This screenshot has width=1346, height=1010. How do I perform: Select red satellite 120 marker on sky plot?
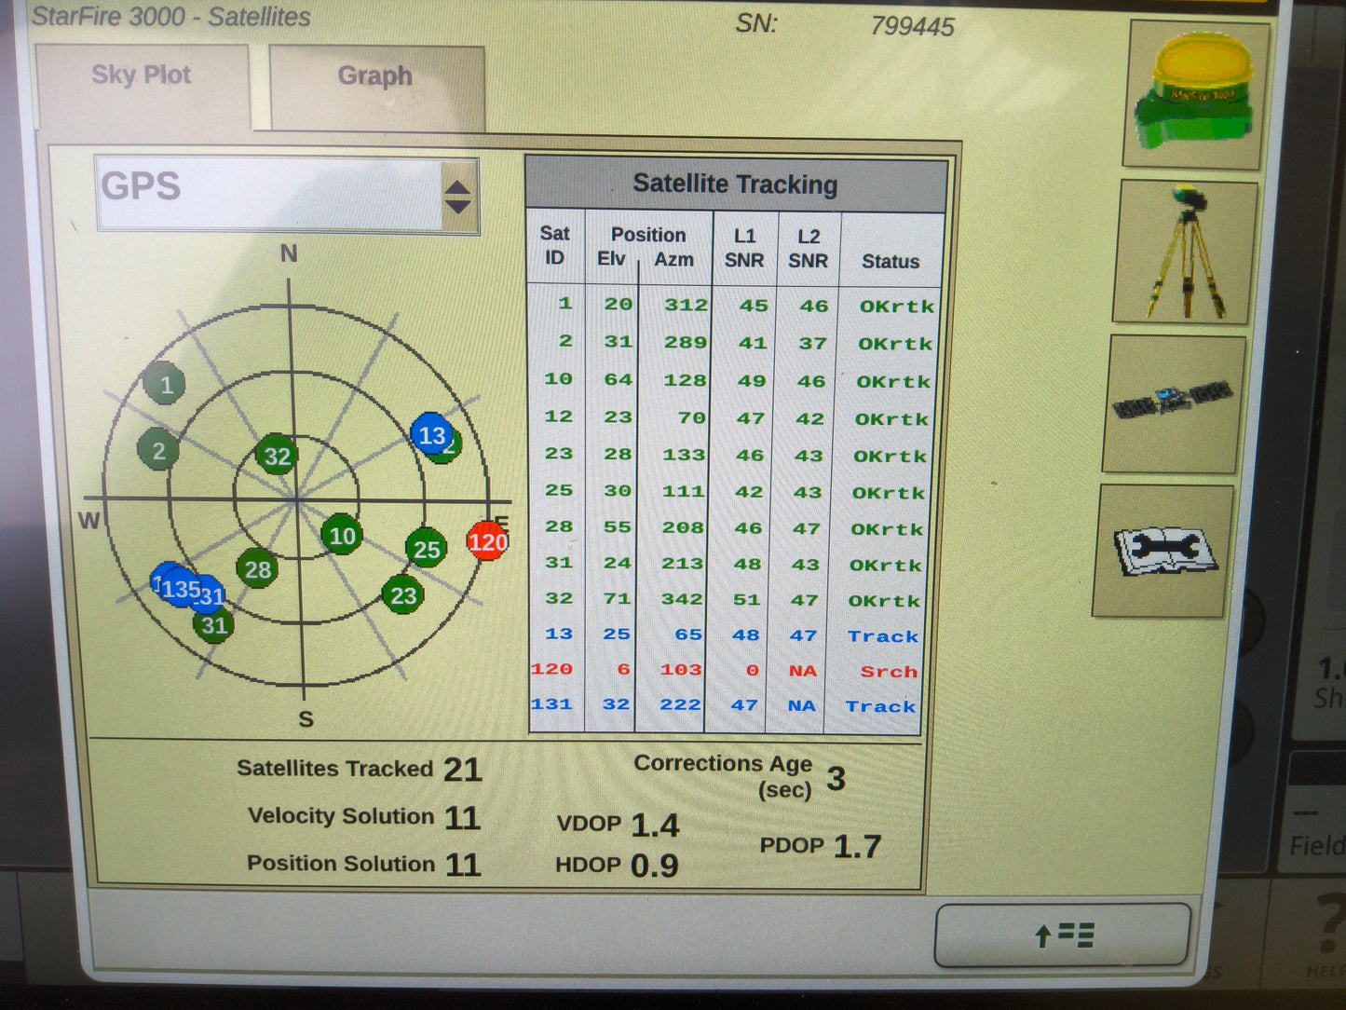487,542
